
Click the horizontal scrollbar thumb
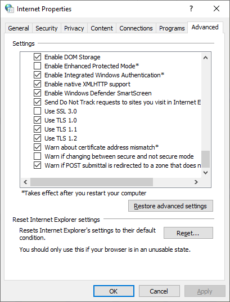click(92, 182)
